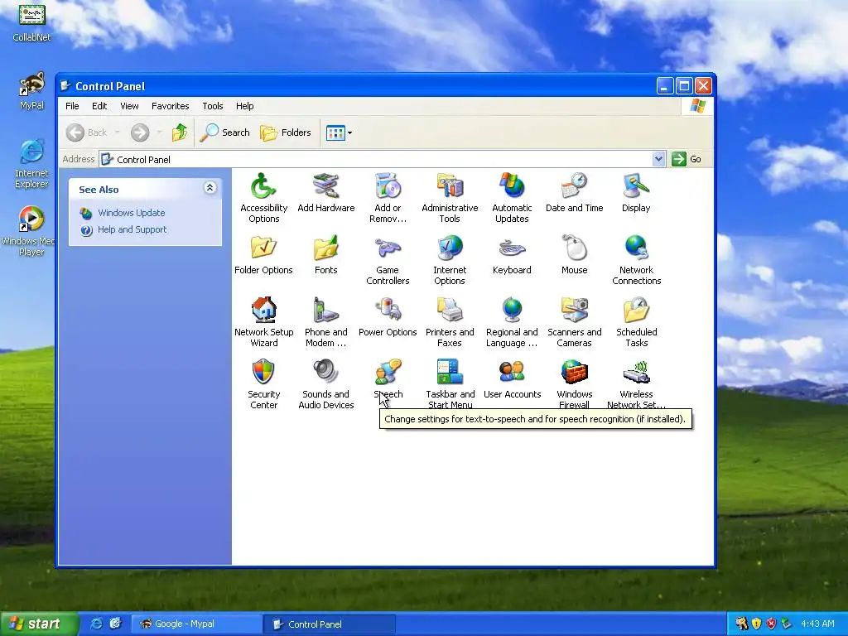Click Control Panel taskbar button
The image size is (848, 636).
point(330,624)
